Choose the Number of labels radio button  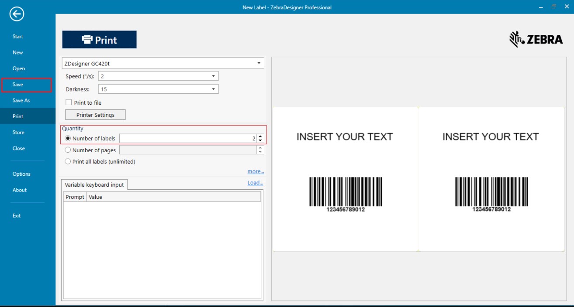tap(68, 138)
